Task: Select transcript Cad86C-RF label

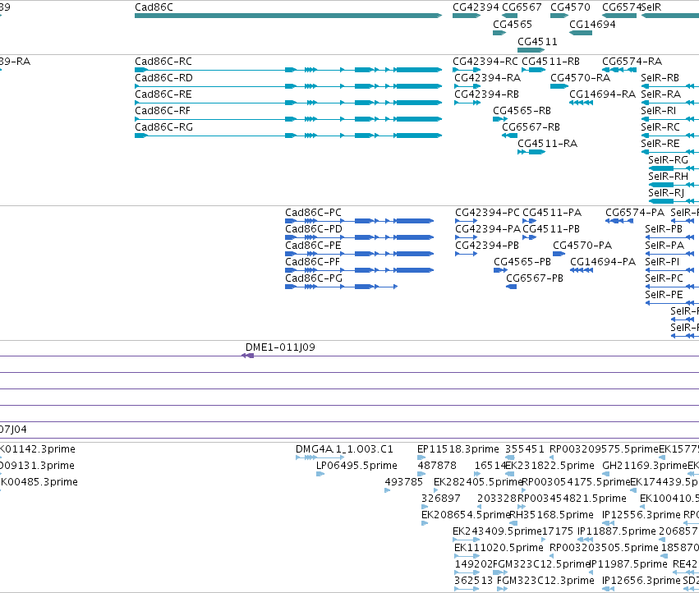Action: [x=163, y=111]
